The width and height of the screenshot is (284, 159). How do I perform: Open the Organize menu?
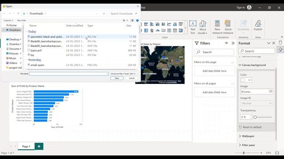(x=8, y=20)
